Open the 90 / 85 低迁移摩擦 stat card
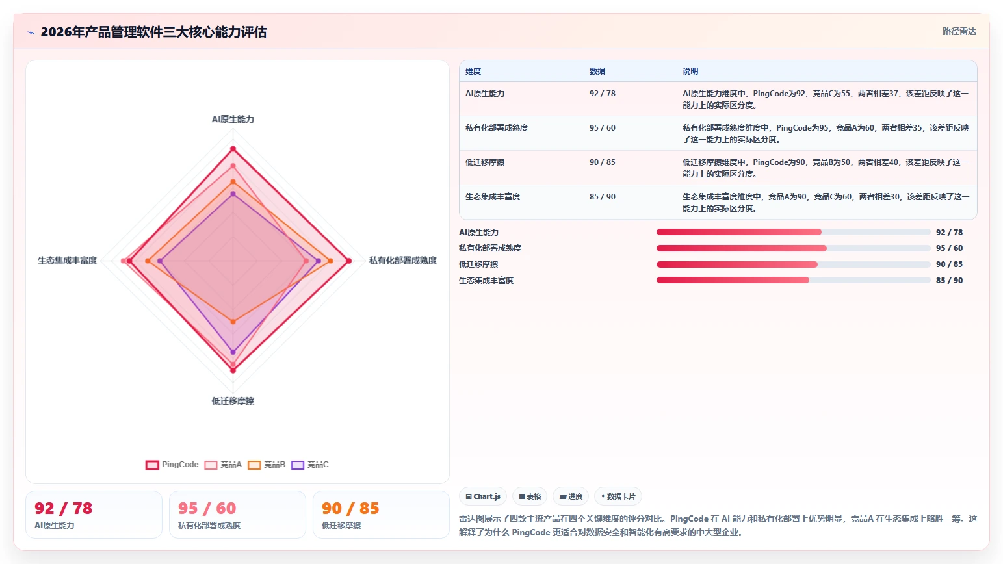 coord(381,515)
